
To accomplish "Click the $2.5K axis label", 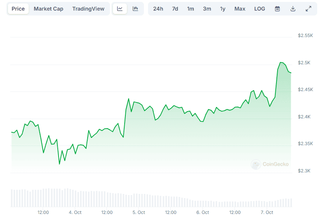I will tap(304, 63).
